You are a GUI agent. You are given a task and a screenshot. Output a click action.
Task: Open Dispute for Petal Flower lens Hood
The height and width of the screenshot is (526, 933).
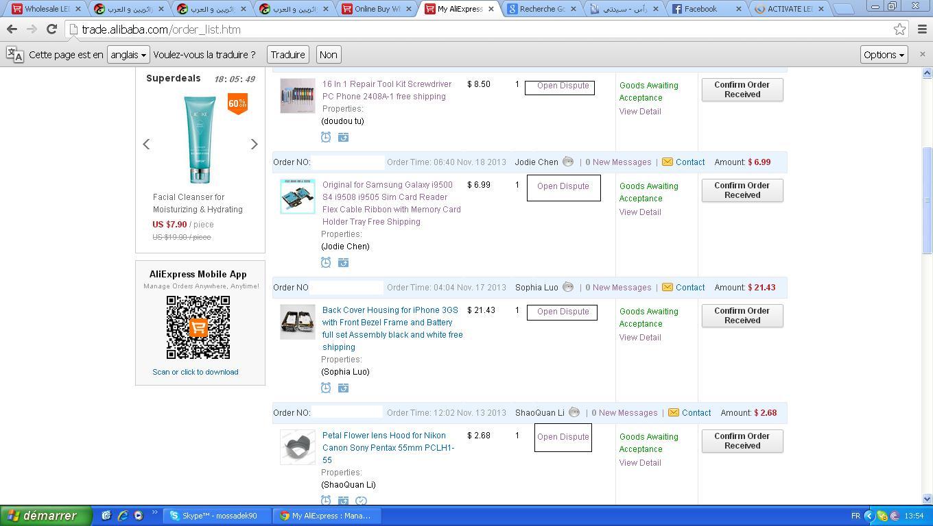(563, 437)
